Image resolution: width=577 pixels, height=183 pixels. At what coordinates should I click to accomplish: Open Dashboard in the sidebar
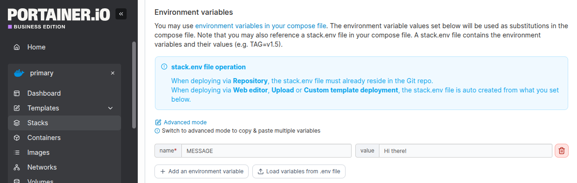point(64,93)
